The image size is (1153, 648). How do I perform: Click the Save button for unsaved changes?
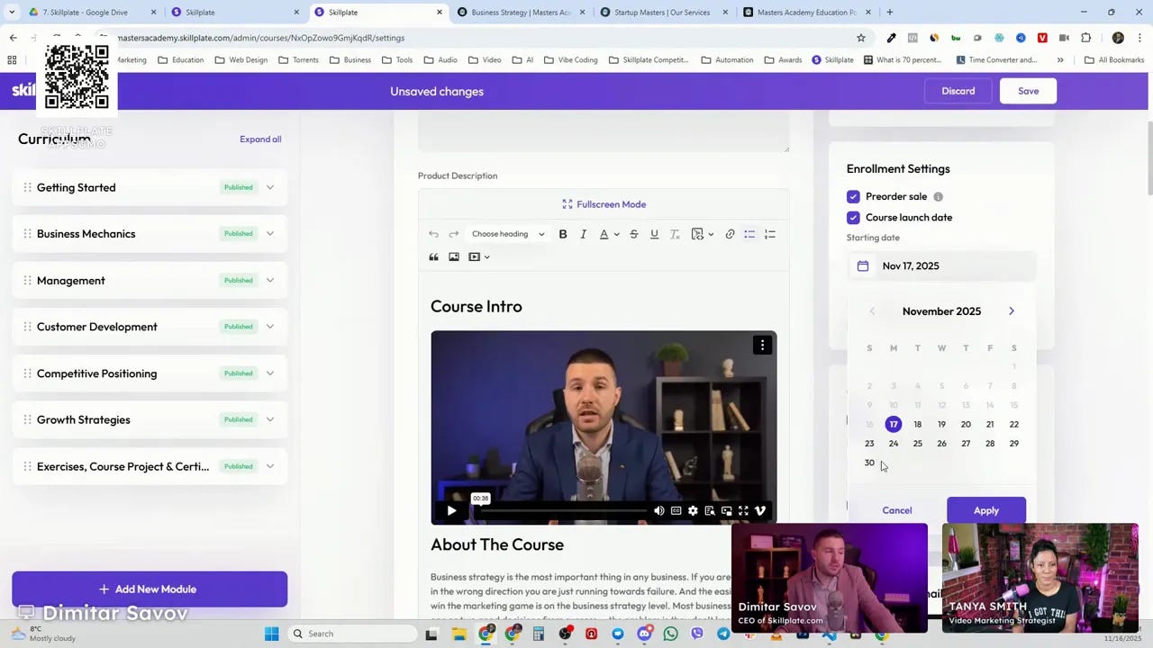tap(1028, 91)
